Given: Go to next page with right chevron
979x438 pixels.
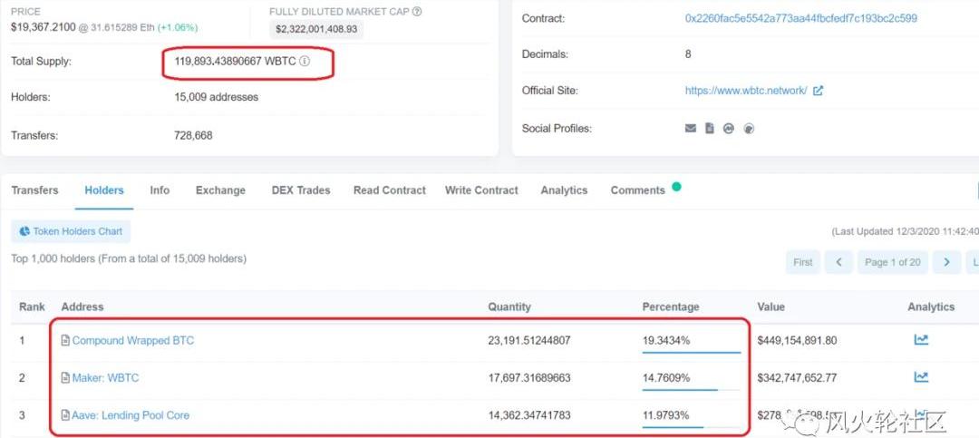Looking at the screenshot, I should [946, 262].
